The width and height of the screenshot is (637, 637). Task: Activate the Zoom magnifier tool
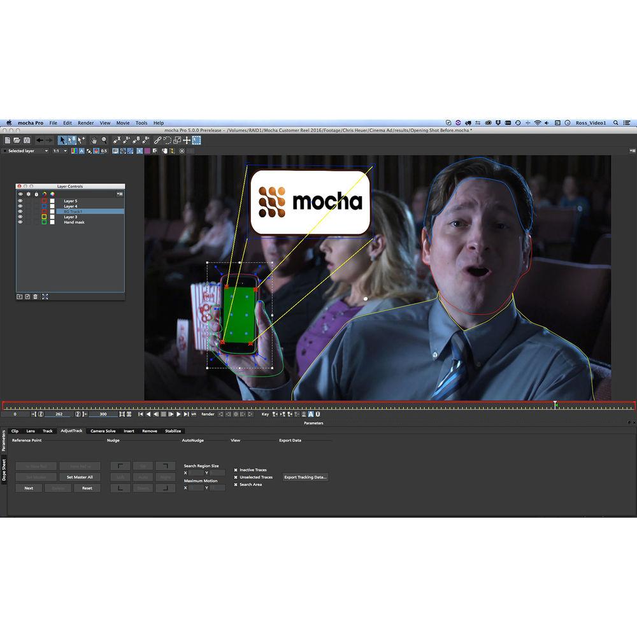point(104,139)
